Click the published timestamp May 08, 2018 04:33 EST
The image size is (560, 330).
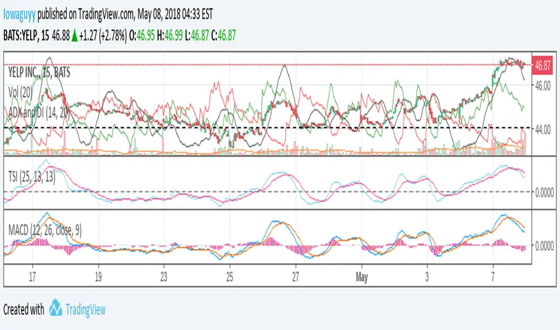click(x=175, y=14)
